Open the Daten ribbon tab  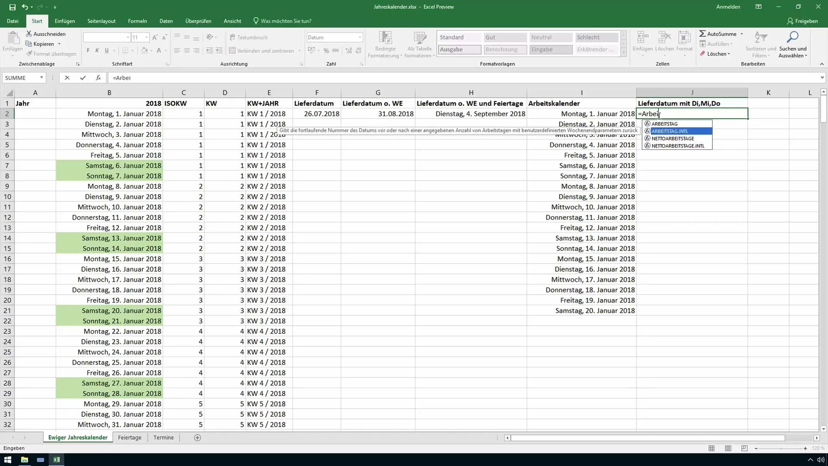[x=166, y=21]
